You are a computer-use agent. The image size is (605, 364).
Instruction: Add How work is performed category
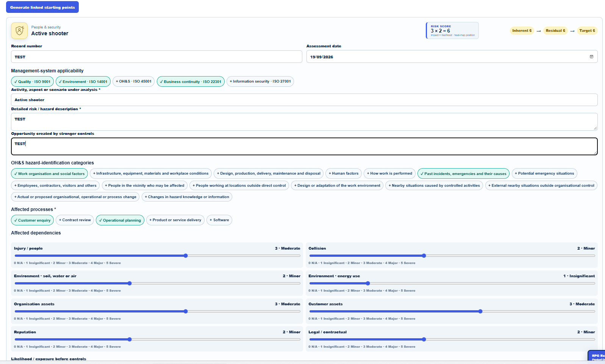pyautogui.click(x=389, y=173)
